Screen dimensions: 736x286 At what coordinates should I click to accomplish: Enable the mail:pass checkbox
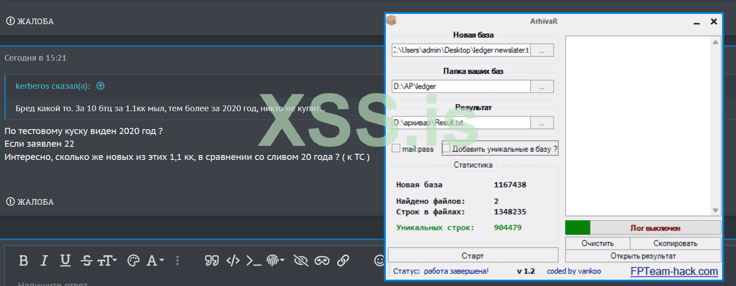(x=396, y=148)
